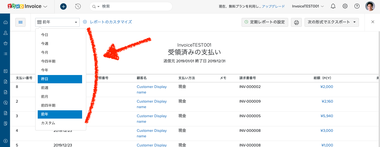Click the 受領済みの支払い report title

[x=194, y=52]
